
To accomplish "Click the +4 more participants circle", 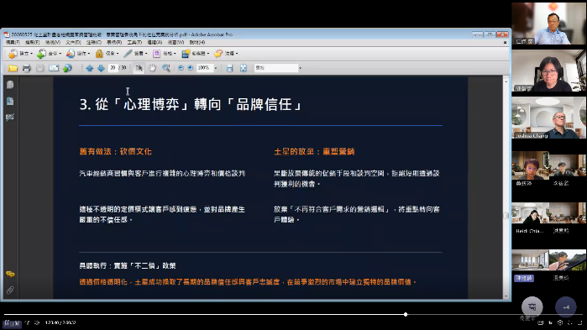I will (566, 307).
